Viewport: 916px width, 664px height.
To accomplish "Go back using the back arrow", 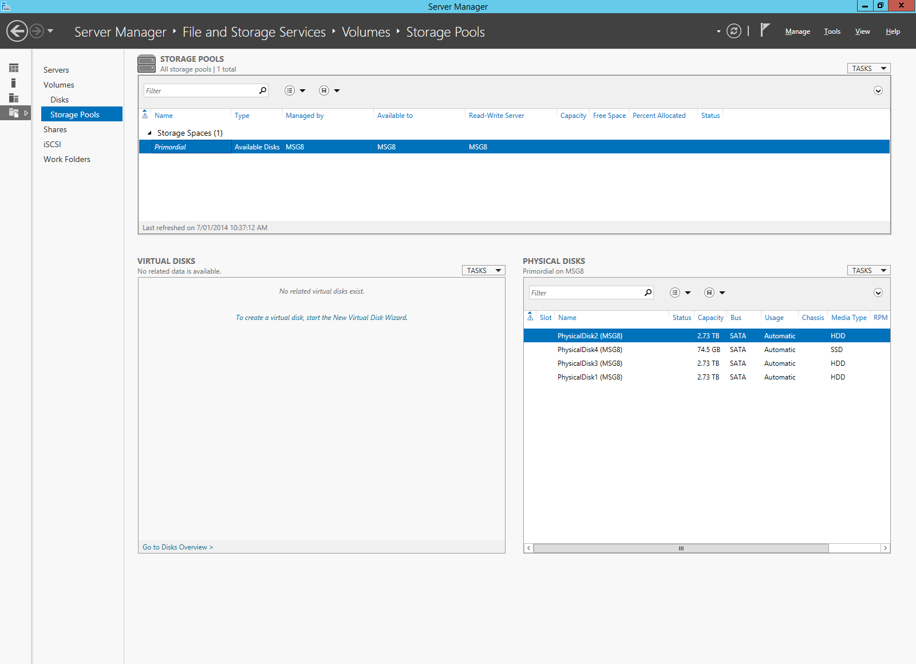I will point(17,31).
